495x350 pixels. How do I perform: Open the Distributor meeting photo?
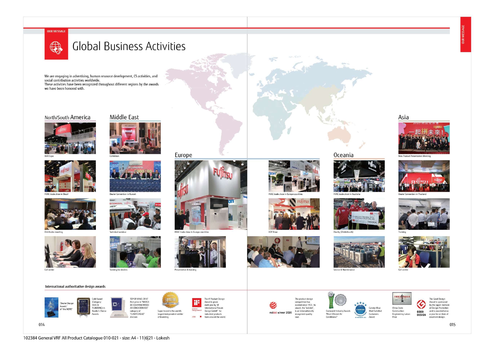tap(70, 214)
